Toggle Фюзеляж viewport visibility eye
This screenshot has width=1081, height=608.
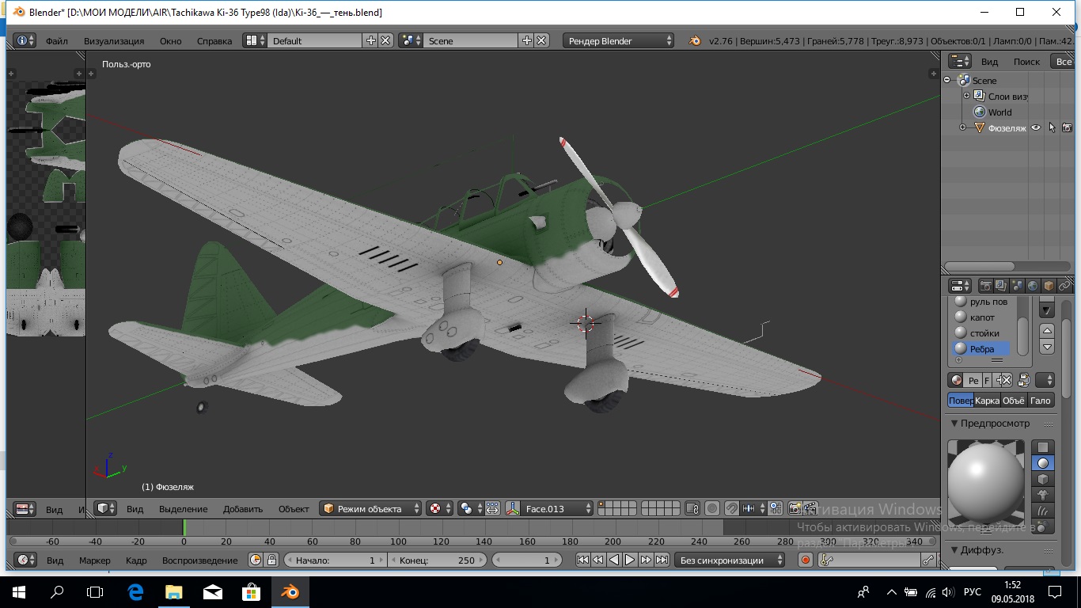click(1035, 127)
